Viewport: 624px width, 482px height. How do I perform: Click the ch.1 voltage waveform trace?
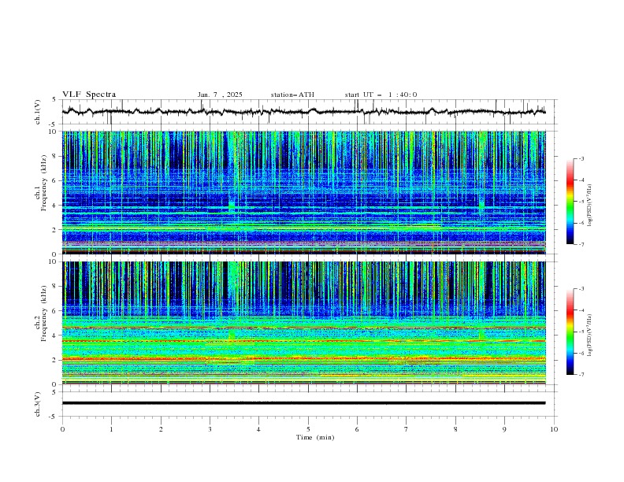click(x=303, y=111)
